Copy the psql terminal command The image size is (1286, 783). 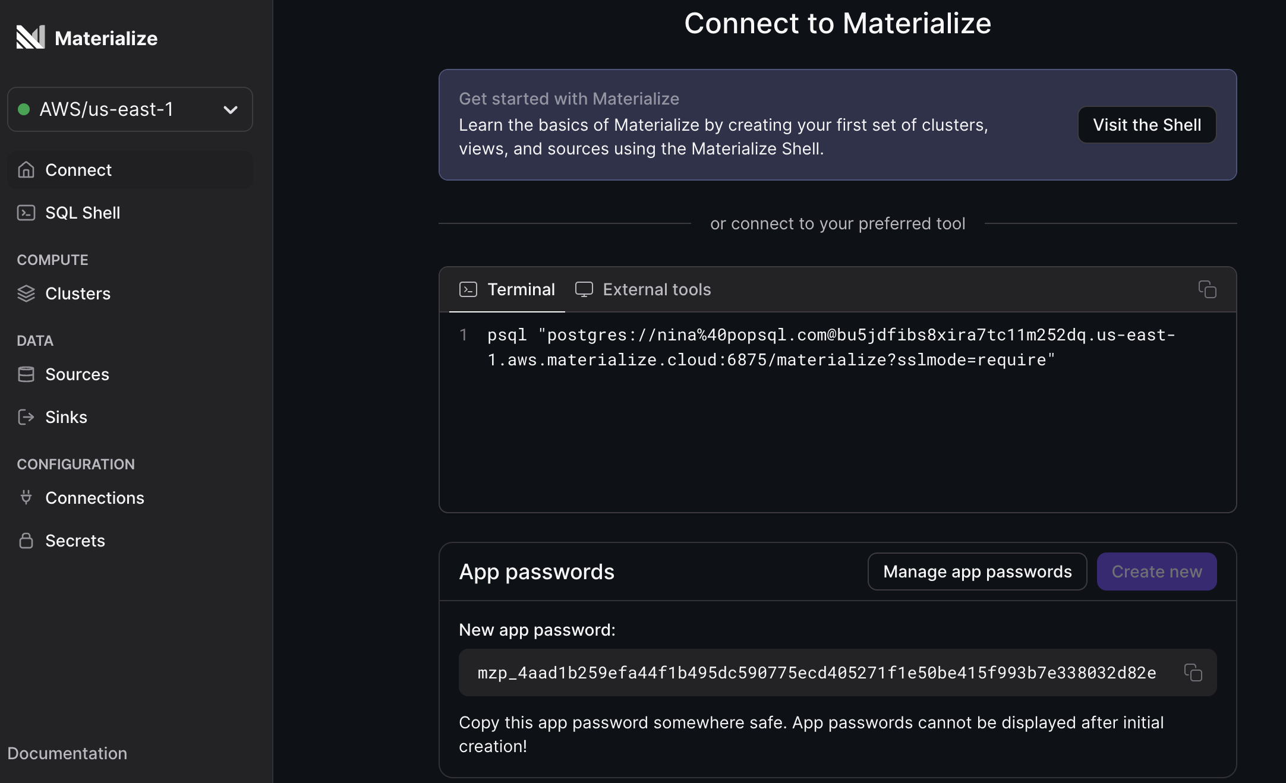(x=1207, y=289)
